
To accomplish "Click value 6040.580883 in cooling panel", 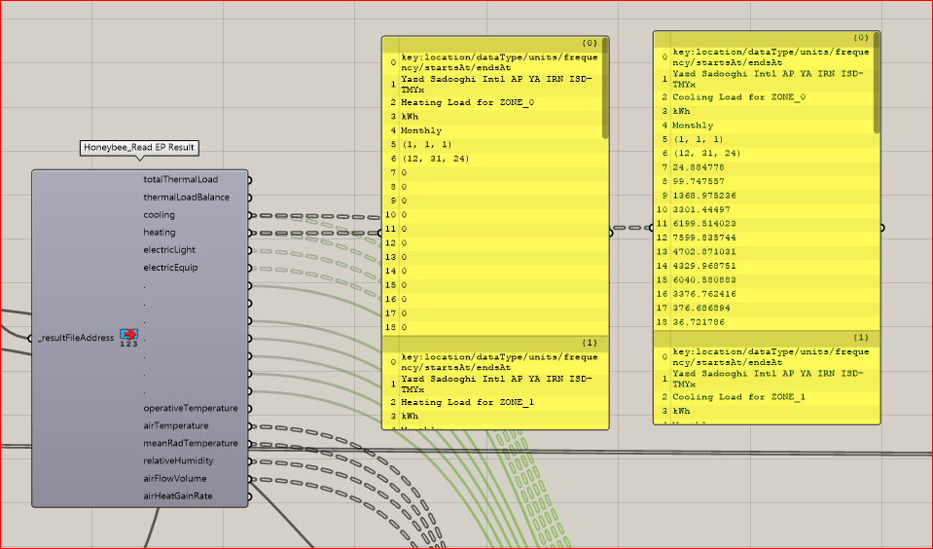I will pyautogui.click(x=704, y=280).
